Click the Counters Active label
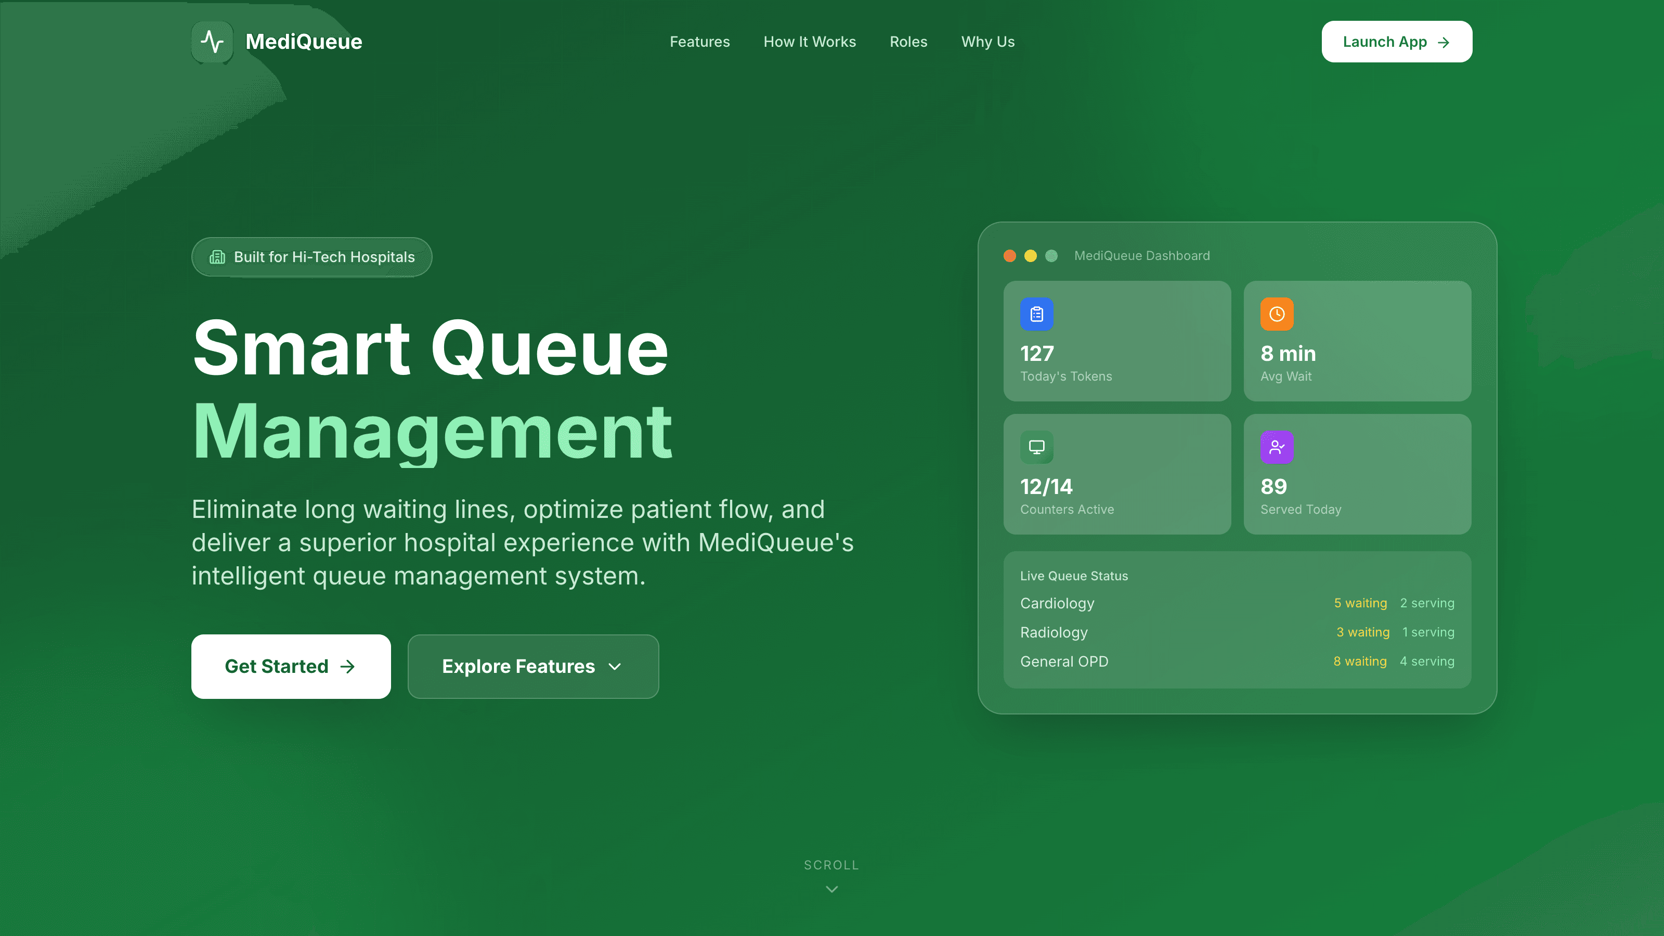The height and width of the screenshot is (936, 1664). coord(1067,509)
